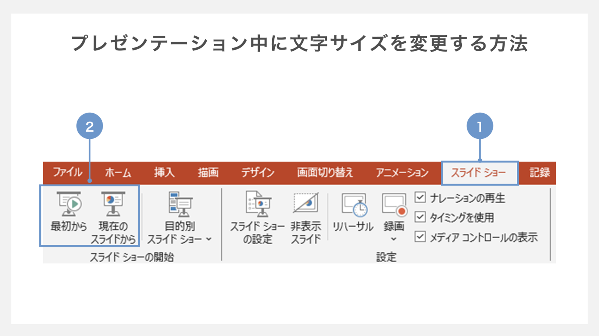This screenshot has width=599, height=336.
Task: Switch to 描画 tab
Action: point(208,172)
